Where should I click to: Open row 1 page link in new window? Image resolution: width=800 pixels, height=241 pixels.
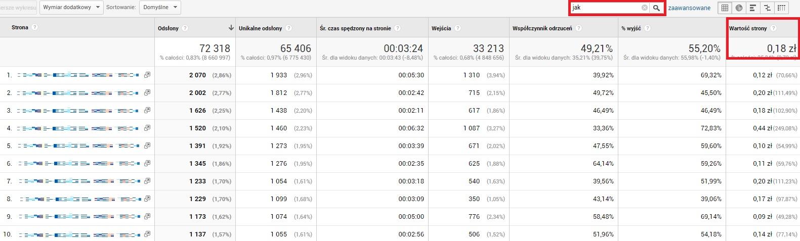click(147, 75)
